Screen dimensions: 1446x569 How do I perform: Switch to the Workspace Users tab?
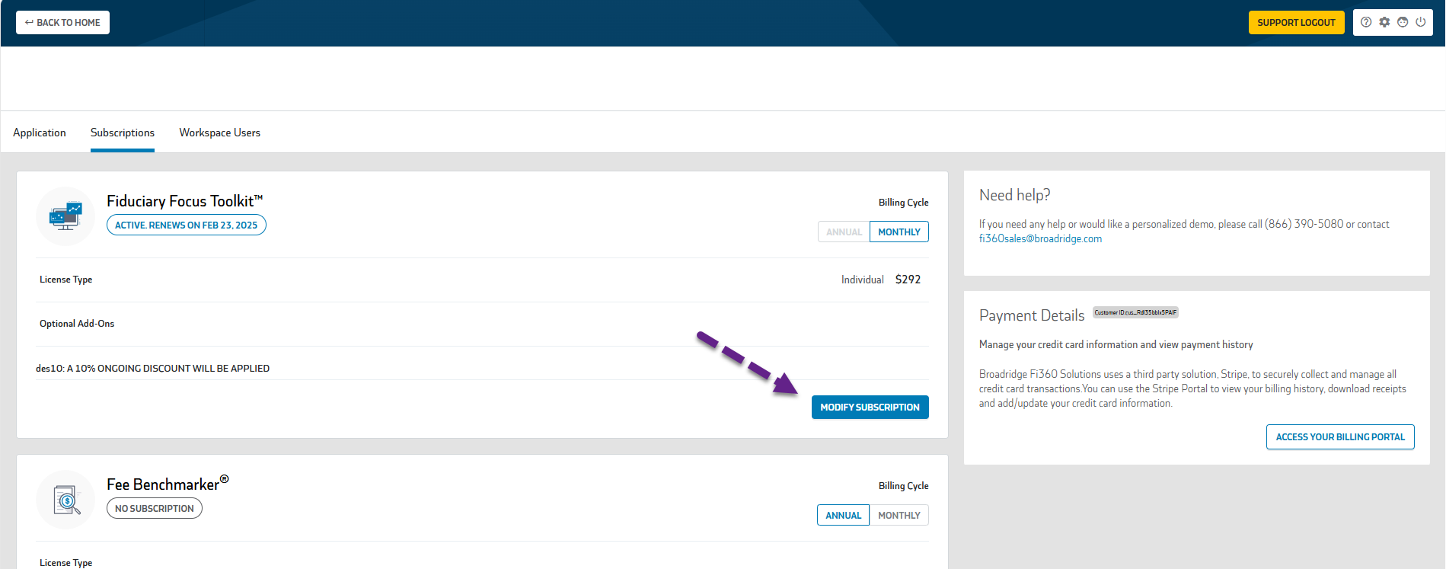[x=219, y=133]
